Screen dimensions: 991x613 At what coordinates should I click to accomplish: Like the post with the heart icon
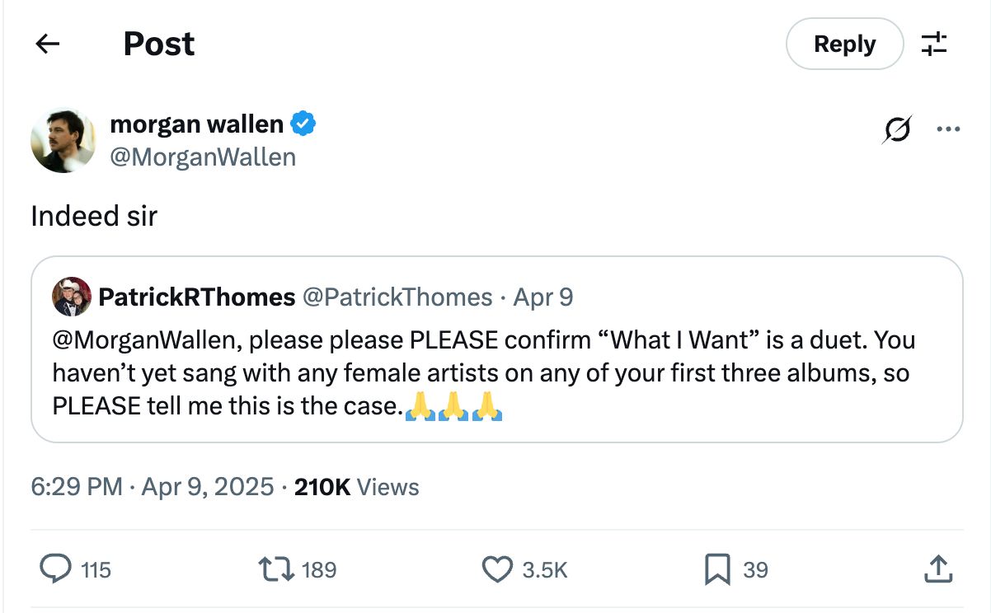(x=496, y=569)
